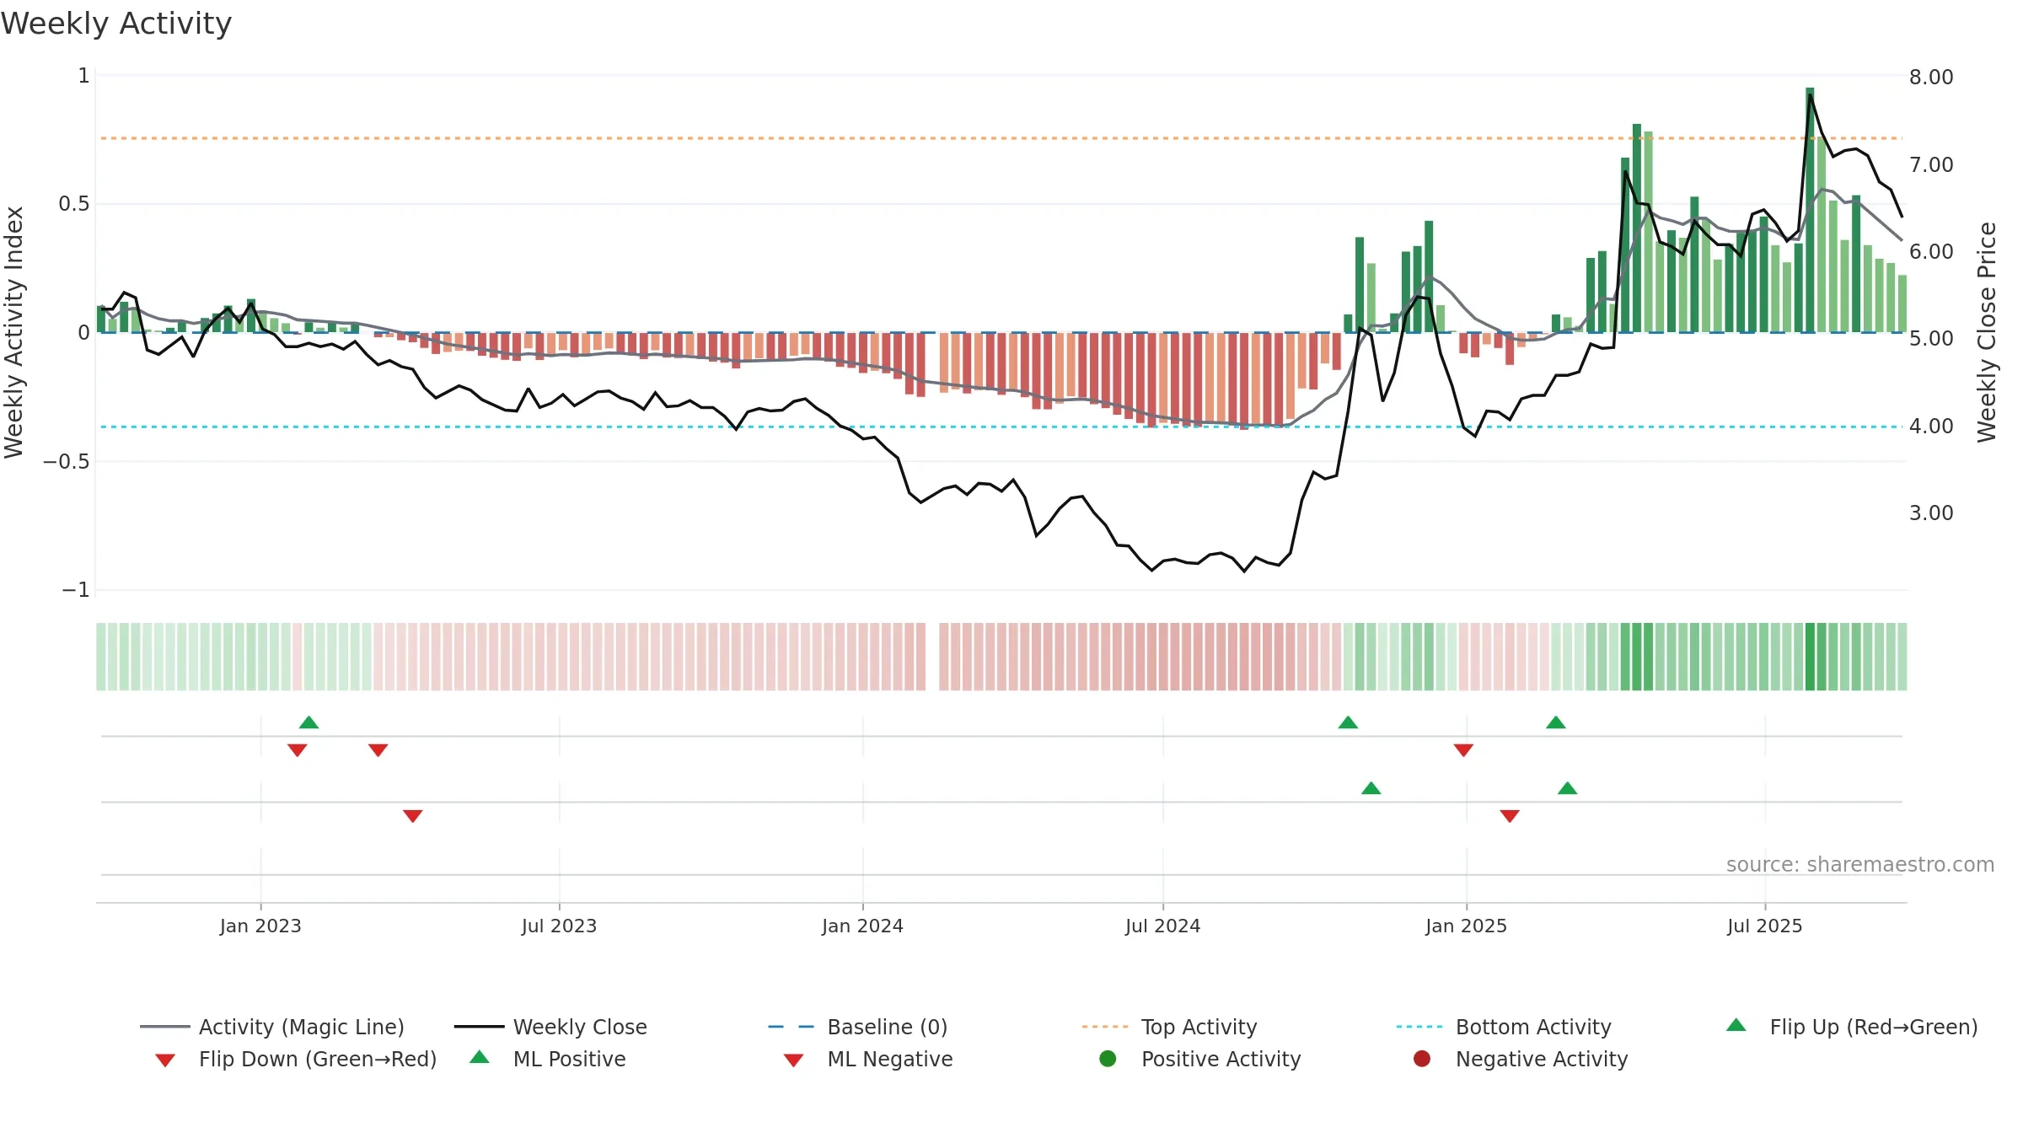Screen dimensions: 2023x1138
Task: Click the Jul 2024 axis label
Action: coord(1162,926)
